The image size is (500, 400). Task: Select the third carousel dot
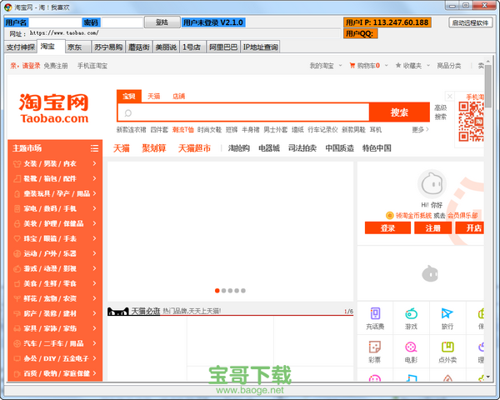pos(230,291)
